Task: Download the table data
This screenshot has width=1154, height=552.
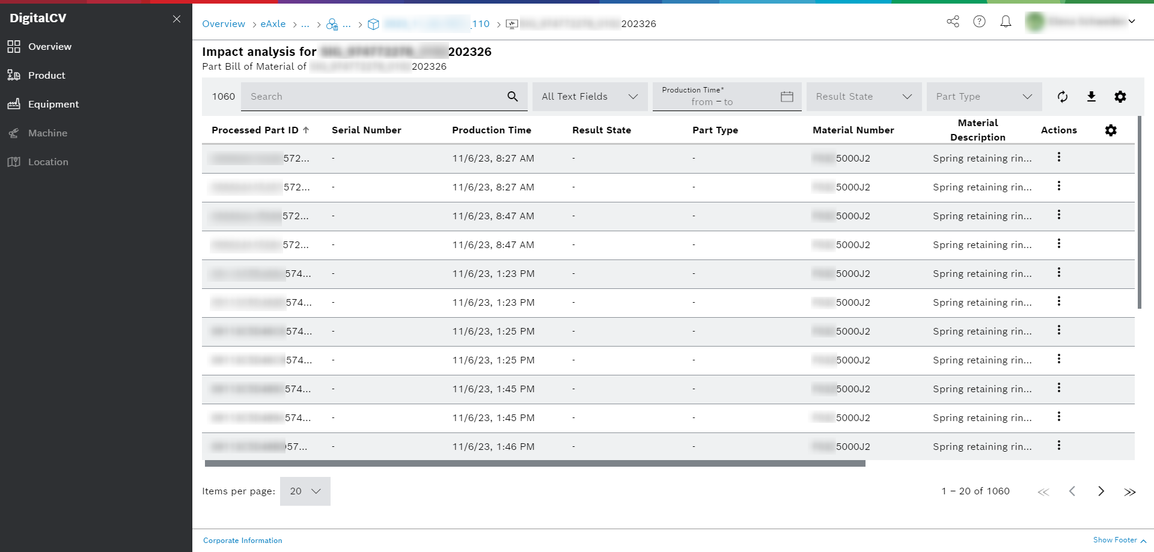Action: point(1091,96)
